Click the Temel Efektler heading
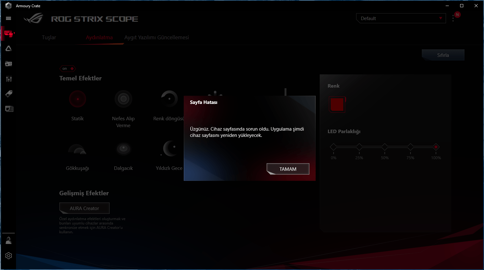The image size is (484, 270). (80, 78)
